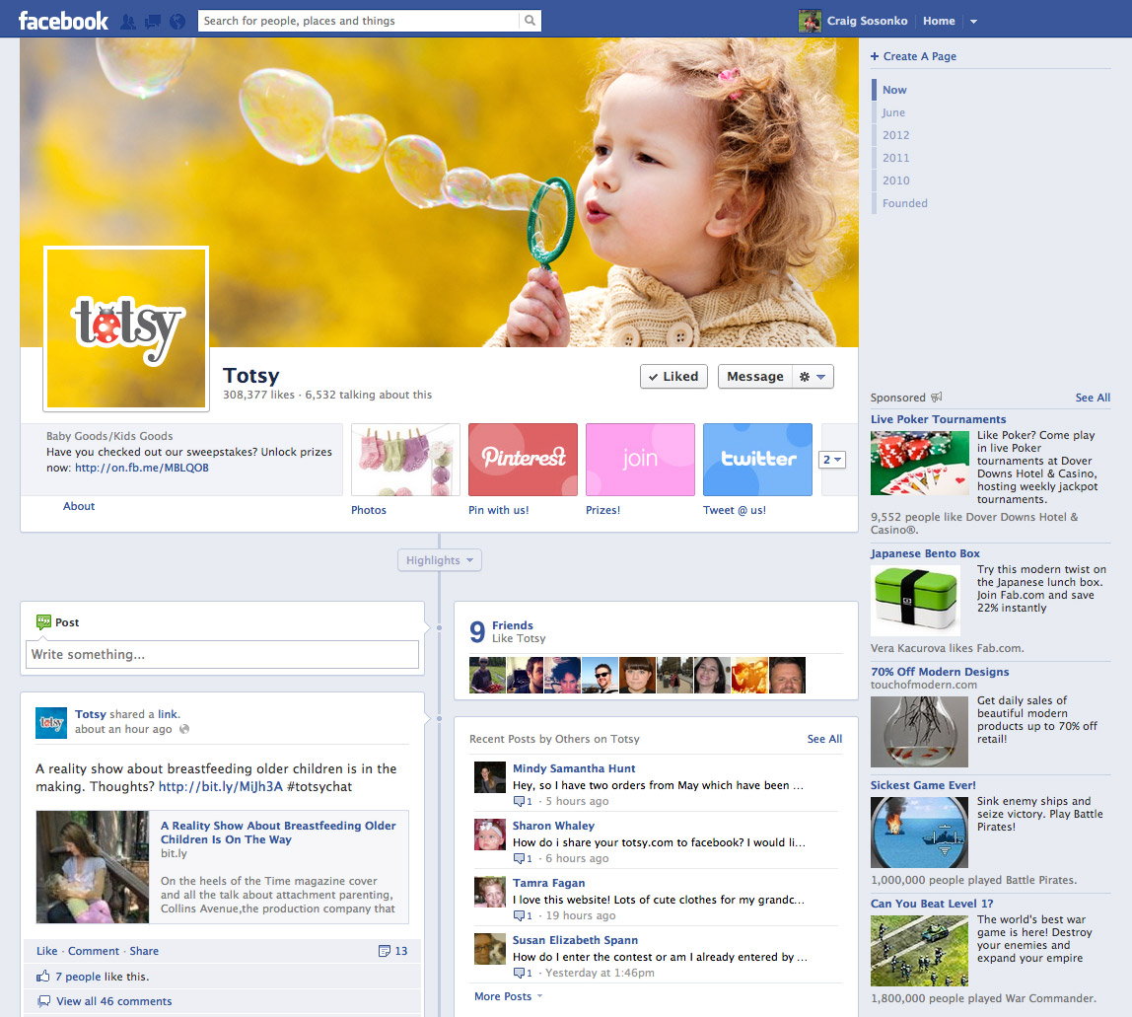Open the Sickest Game Ever ad image

[x=919, y=833]
